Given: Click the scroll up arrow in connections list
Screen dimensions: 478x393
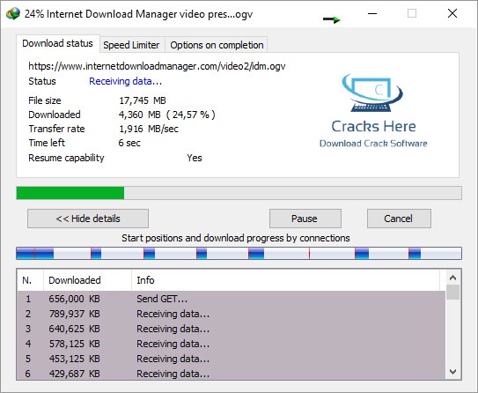Looking at the screenshot, I should pos(453,278).
